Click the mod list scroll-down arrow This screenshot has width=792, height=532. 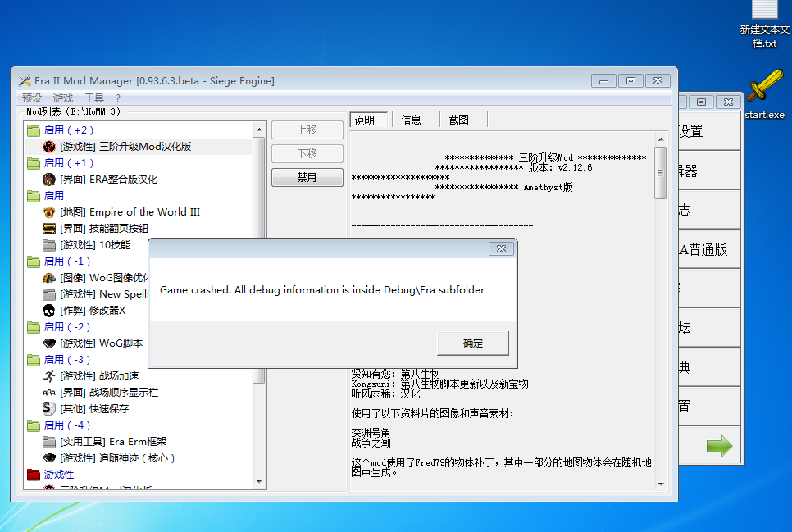point(259,482)
